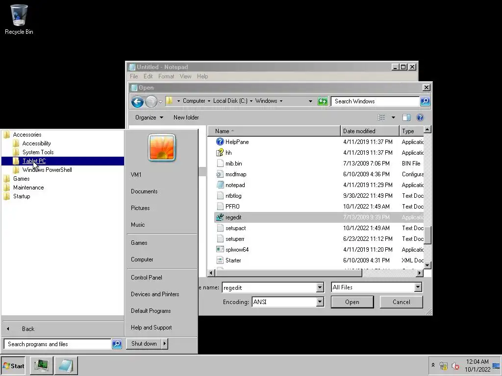502x376 pixels.
Task: Open the All Files type dropdown
Action: 418,287
